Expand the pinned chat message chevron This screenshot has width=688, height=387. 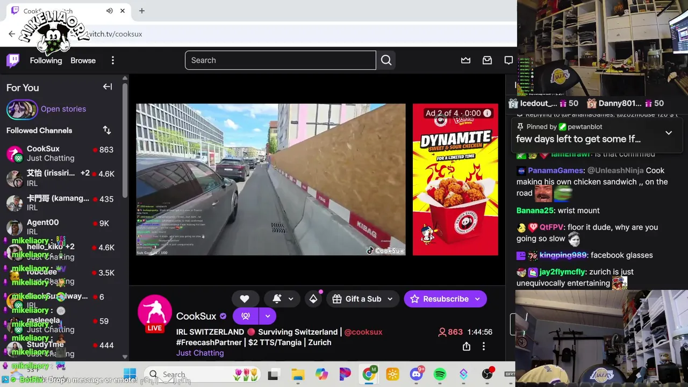tap(669, 133)
